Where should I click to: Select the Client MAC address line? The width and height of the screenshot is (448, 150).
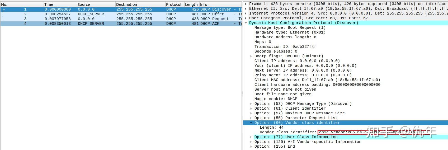tap(317, 80)
